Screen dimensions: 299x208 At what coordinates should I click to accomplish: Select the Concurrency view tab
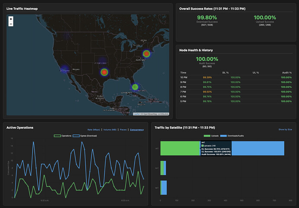coord(137,129)
